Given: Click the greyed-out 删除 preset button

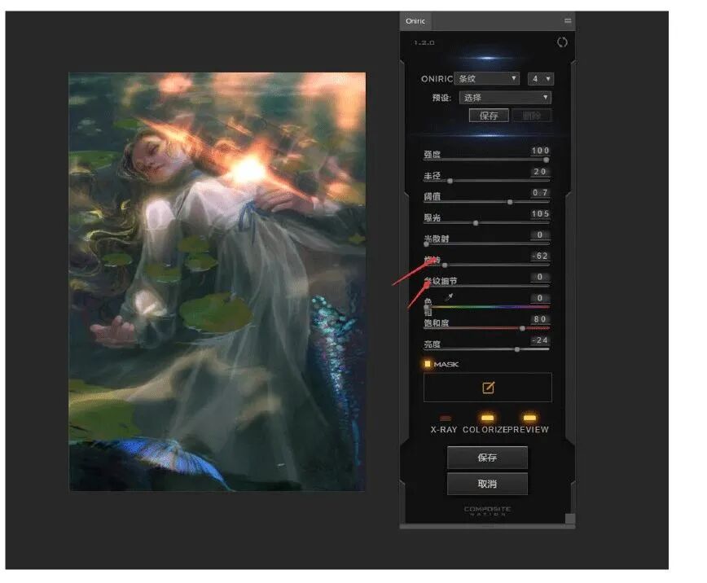Looking at the screenshot, I should 532,116.
